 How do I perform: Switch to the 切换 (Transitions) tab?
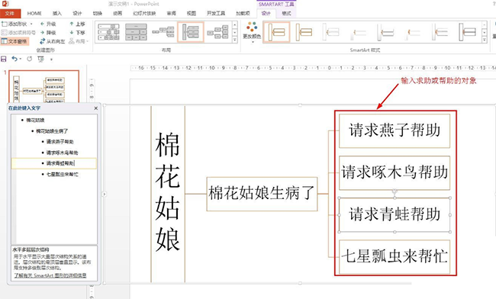(98, 13)
